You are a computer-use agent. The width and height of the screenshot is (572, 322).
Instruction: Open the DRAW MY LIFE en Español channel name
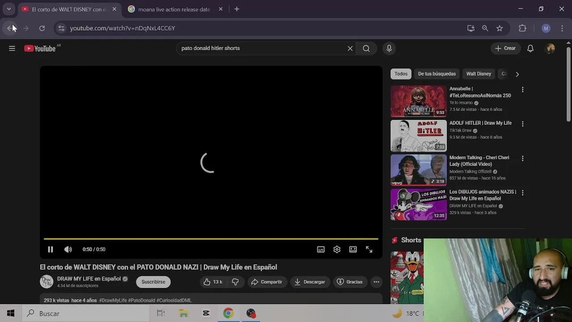pos(89,279)
